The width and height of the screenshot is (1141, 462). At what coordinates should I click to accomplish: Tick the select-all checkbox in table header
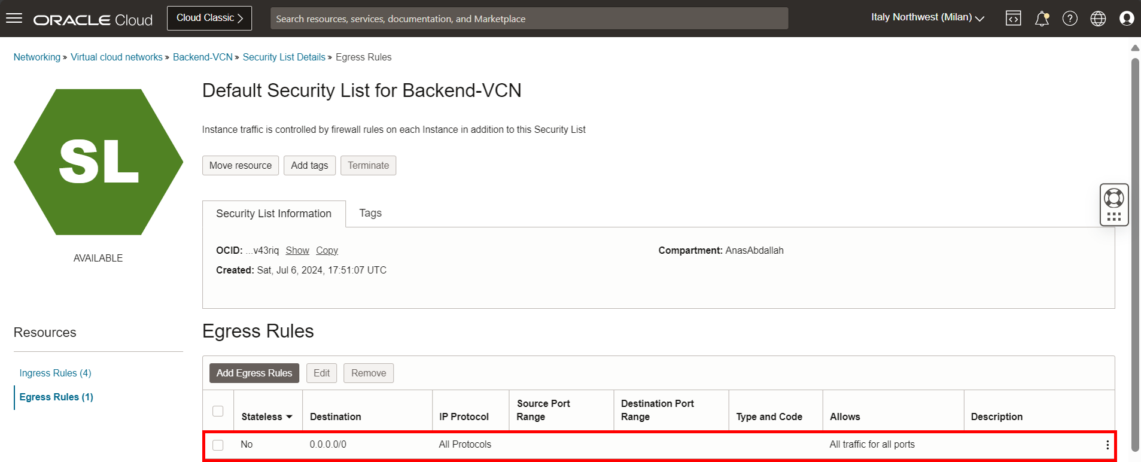(218, 411)
